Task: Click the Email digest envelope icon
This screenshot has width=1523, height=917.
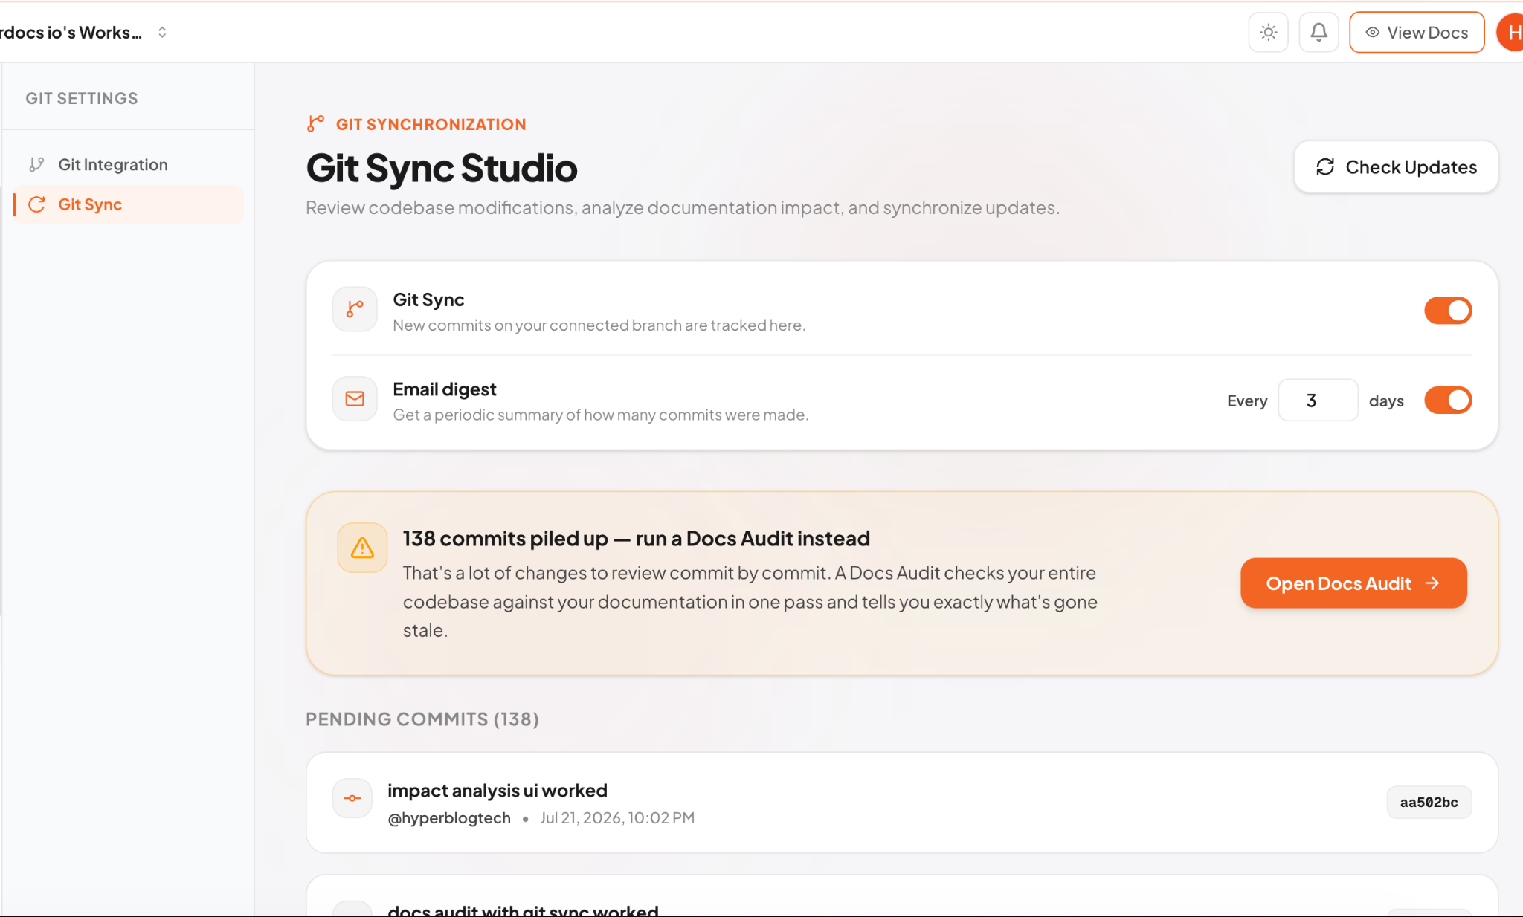Action: pos(355,399)
